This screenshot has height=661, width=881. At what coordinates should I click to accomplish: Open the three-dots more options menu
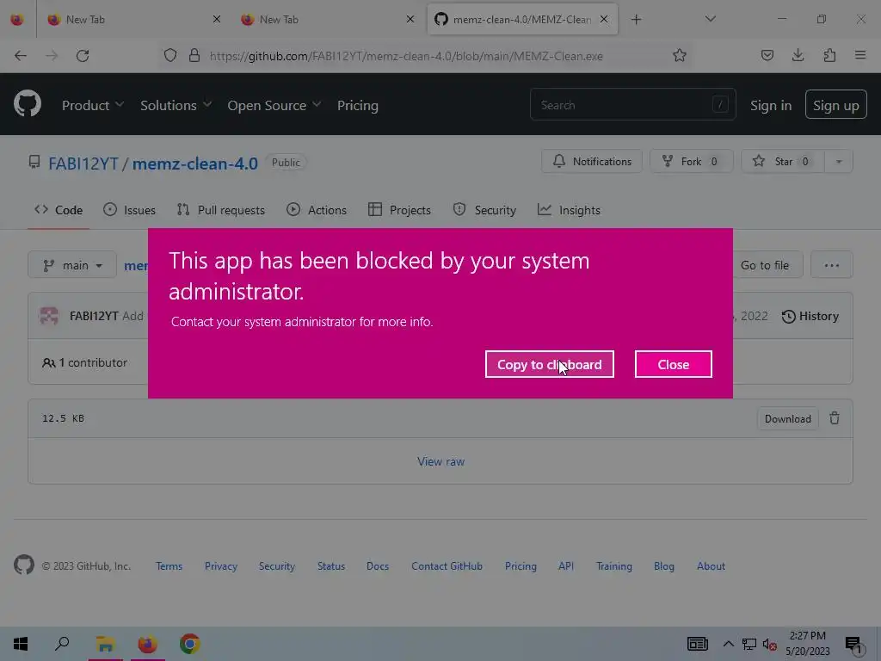tap(832, 265)
